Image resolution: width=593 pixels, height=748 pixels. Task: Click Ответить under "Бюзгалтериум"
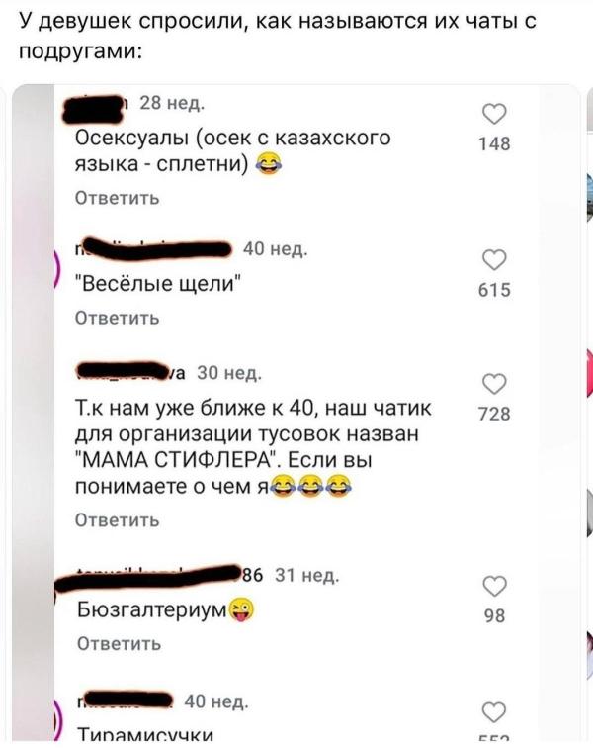click(x=120, y=644)
